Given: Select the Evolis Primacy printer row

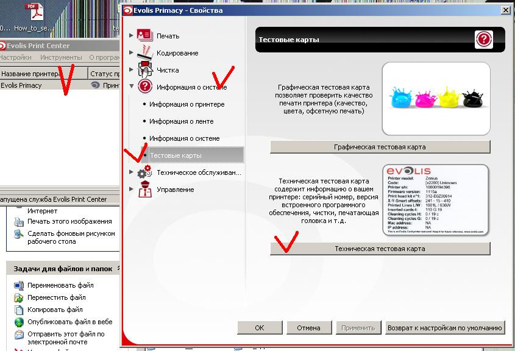Looking at the screenshot, I should point(60,85).
